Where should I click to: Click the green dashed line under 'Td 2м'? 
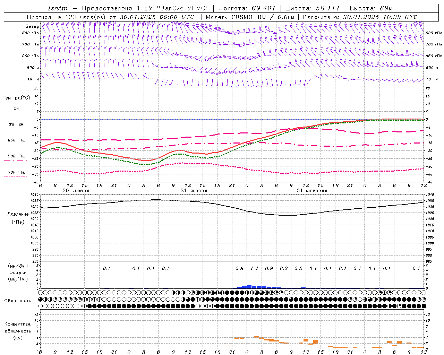click(x=16, y=128)
